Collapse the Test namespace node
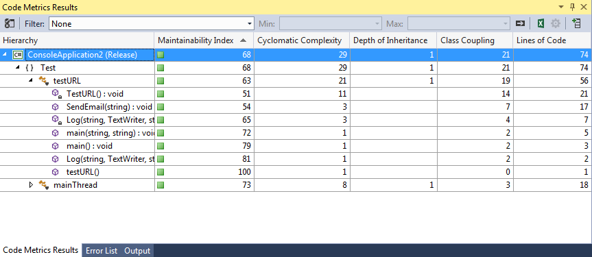The width and height of the screenshot is (592, 257). 18,68
